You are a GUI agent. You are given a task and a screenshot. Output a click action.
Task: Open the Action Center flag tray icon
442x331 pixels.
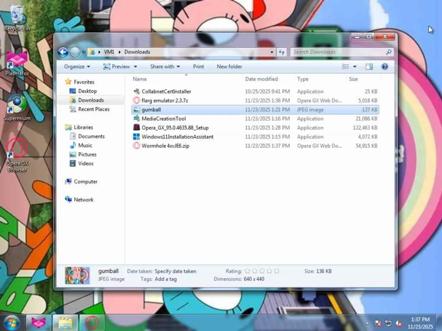coord(378,323)
